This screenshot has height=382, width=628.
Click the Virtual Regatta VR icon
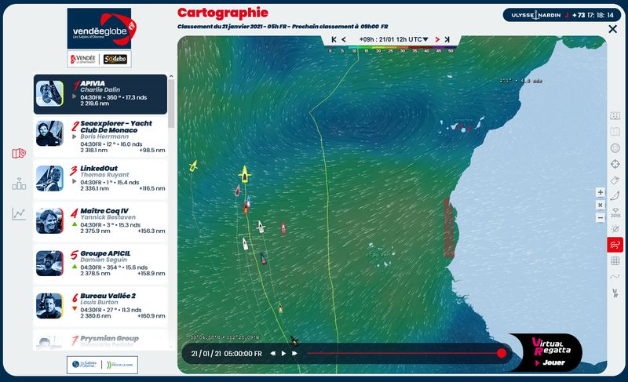[615, 293]
